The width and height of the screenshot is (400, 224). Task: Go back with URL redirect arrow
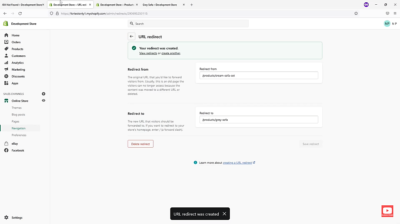131,36
